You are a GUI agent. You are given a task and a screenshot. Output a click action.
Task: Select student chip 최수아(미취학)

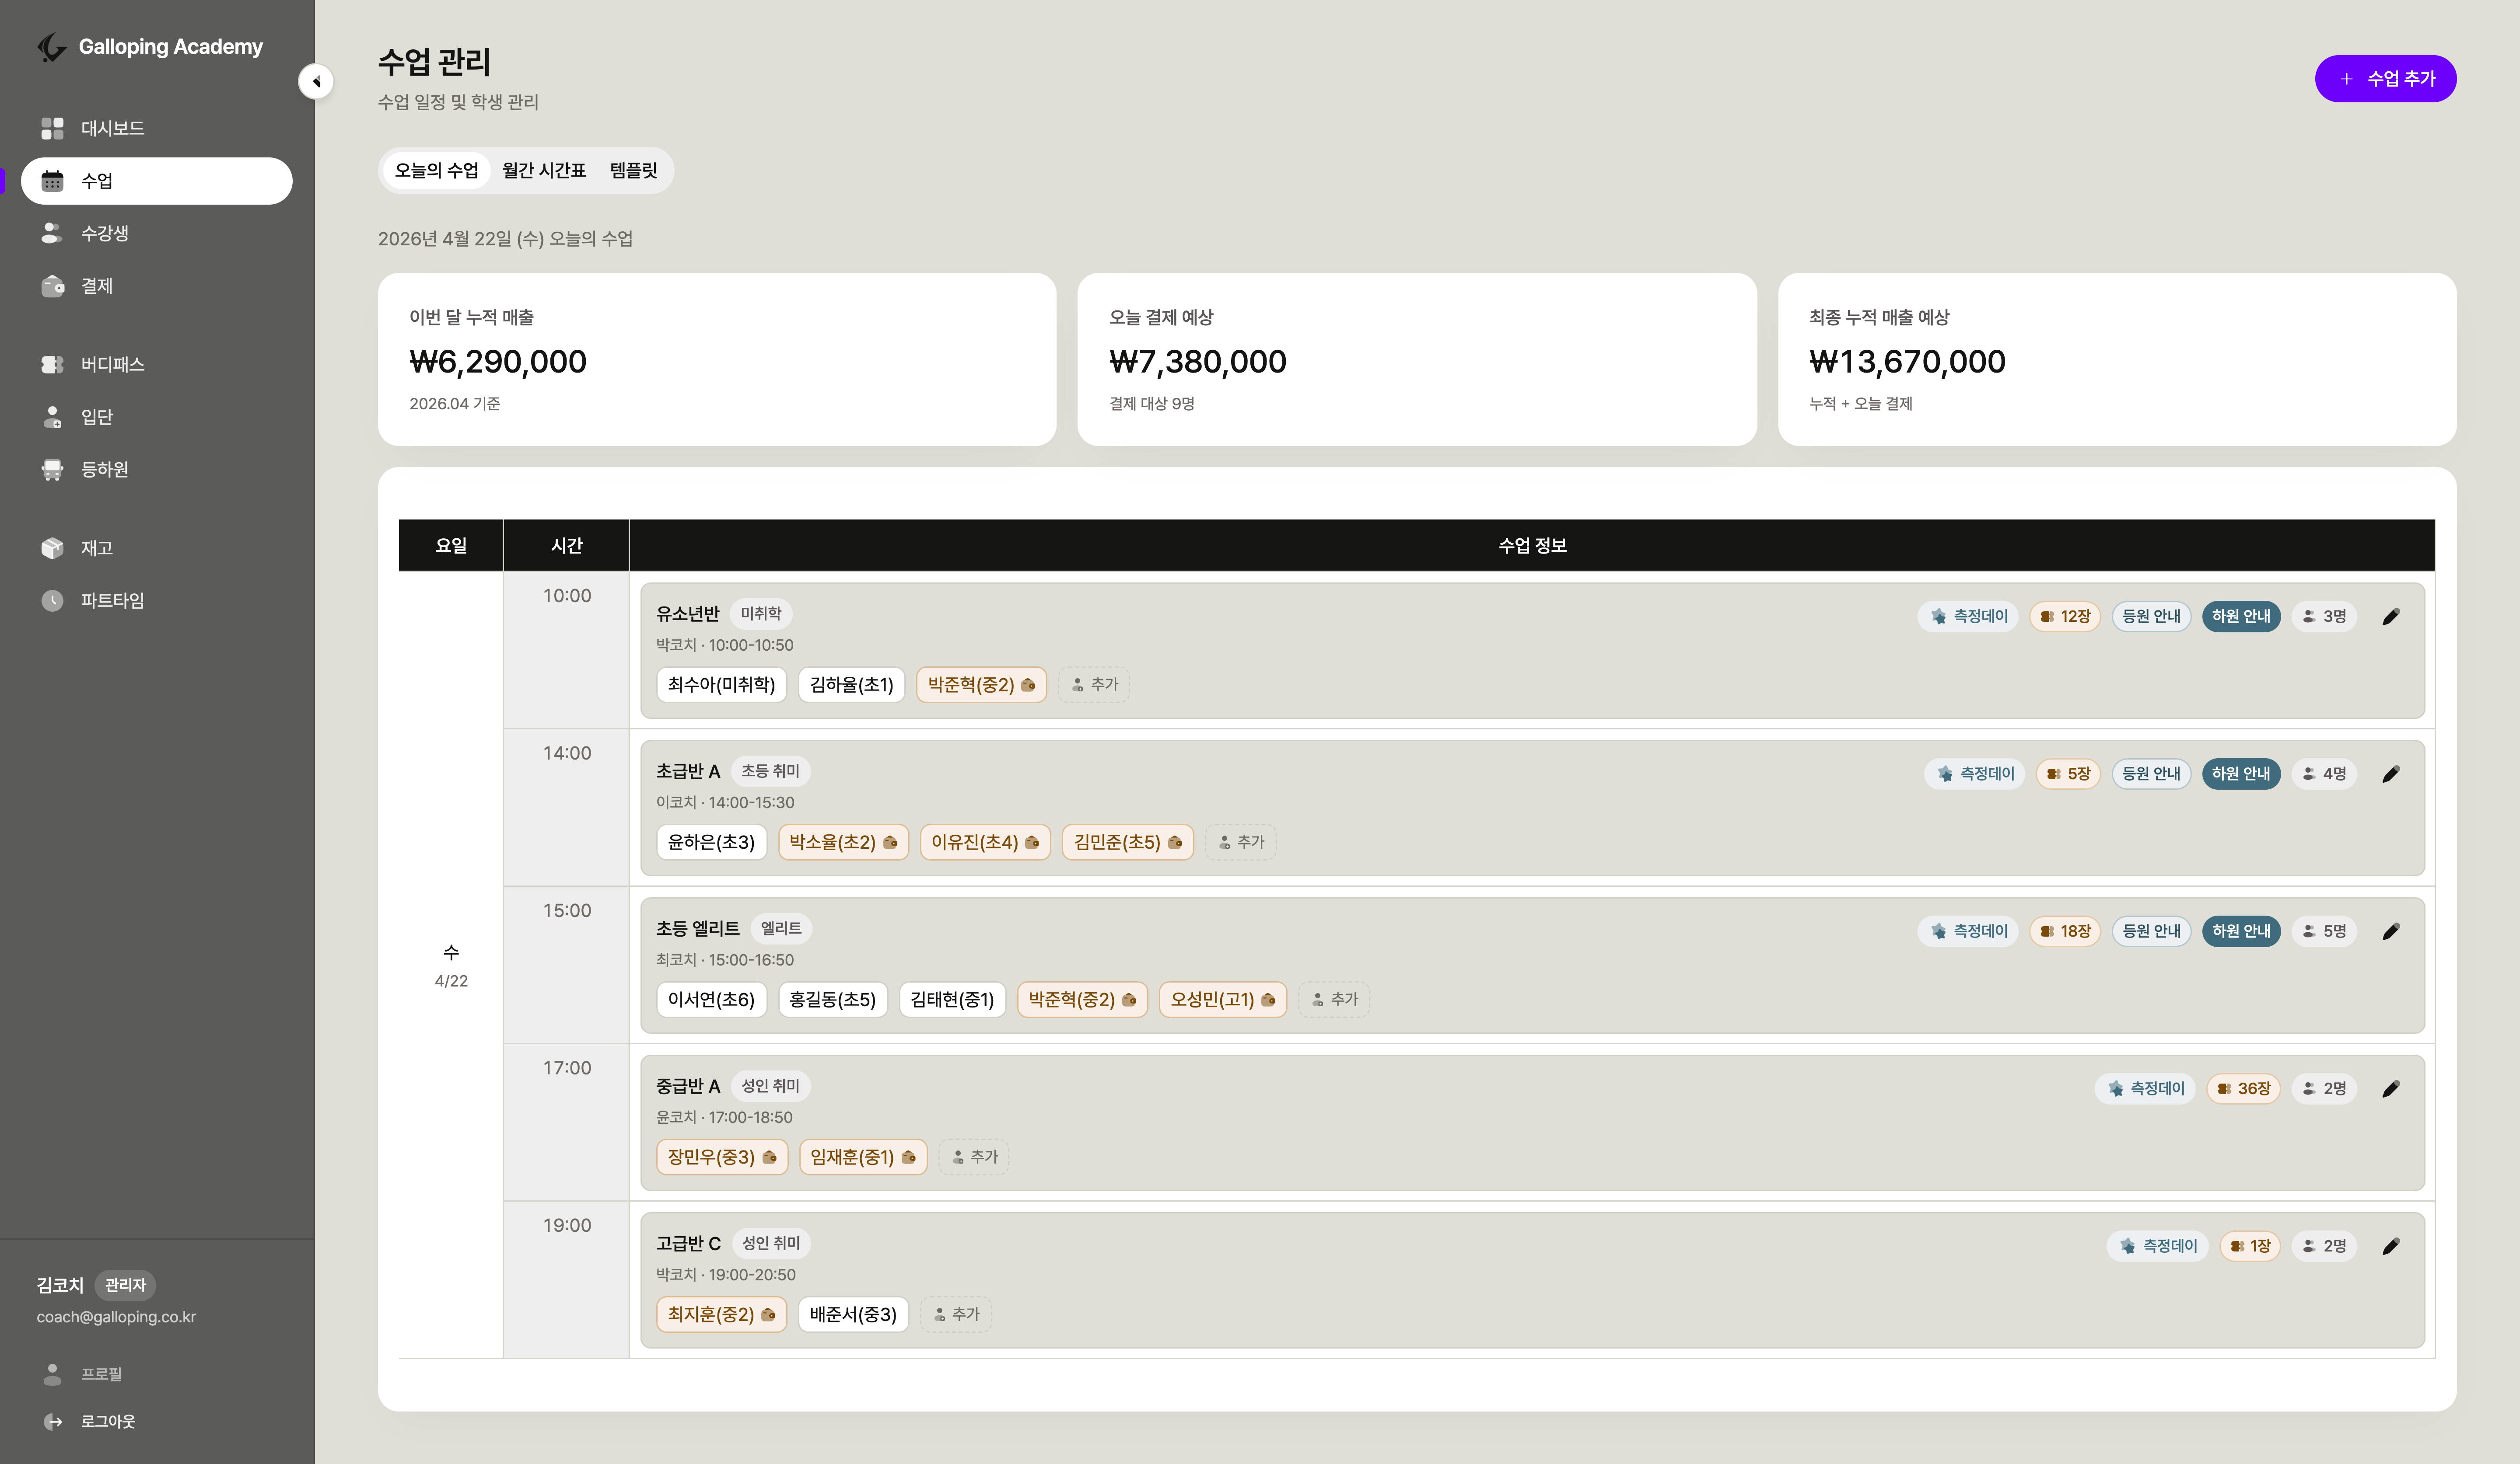721,684
